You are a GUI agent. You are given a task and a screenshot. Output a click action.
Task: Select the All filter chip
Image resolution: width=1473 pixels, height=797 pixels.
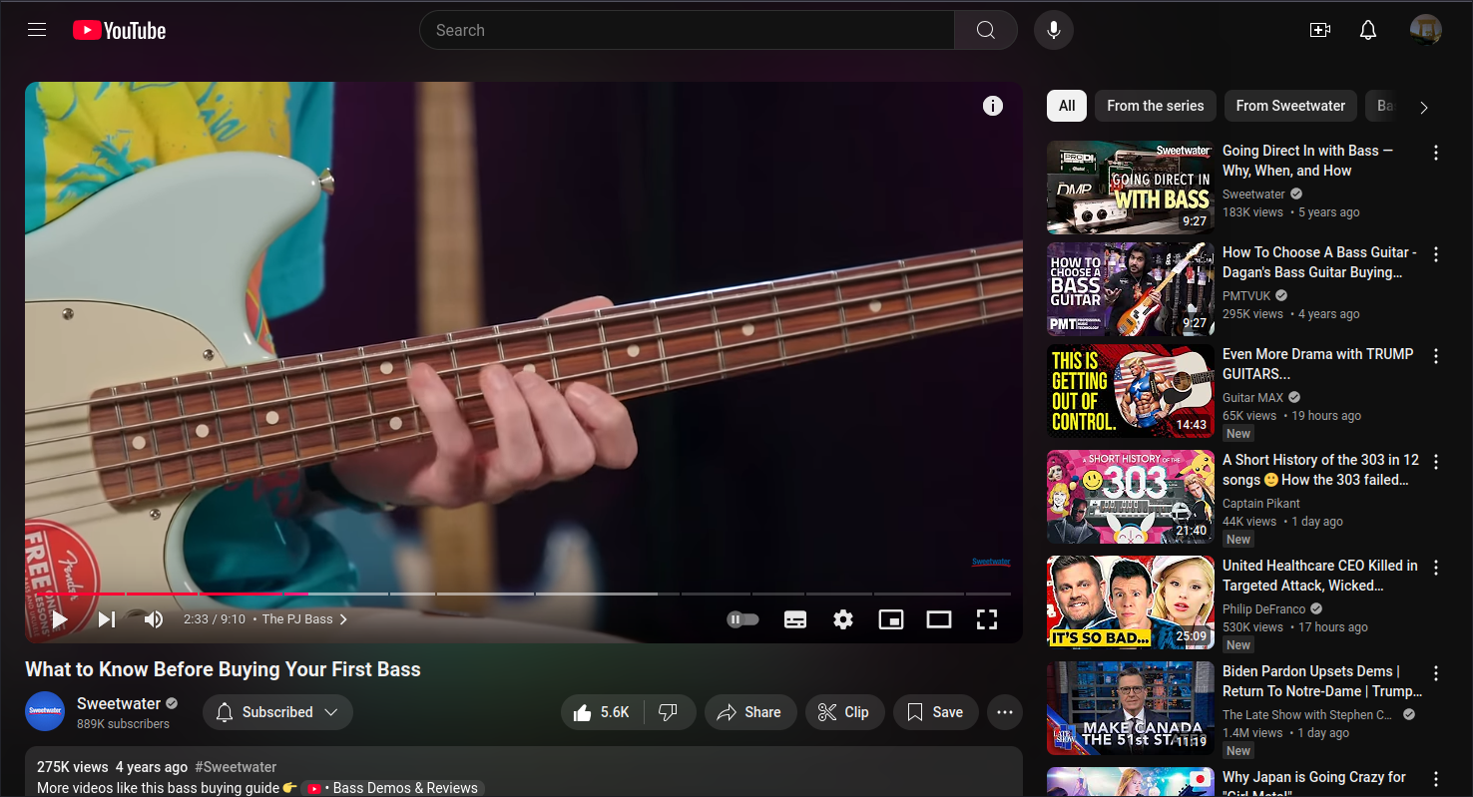click(x=1067, y=106)
